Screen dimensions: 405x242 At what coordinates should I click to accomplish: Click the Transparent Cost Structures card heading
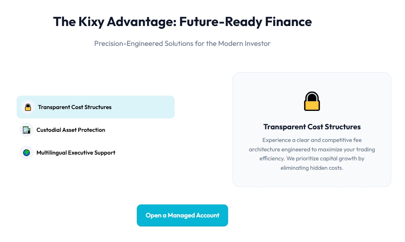point(312,127)
